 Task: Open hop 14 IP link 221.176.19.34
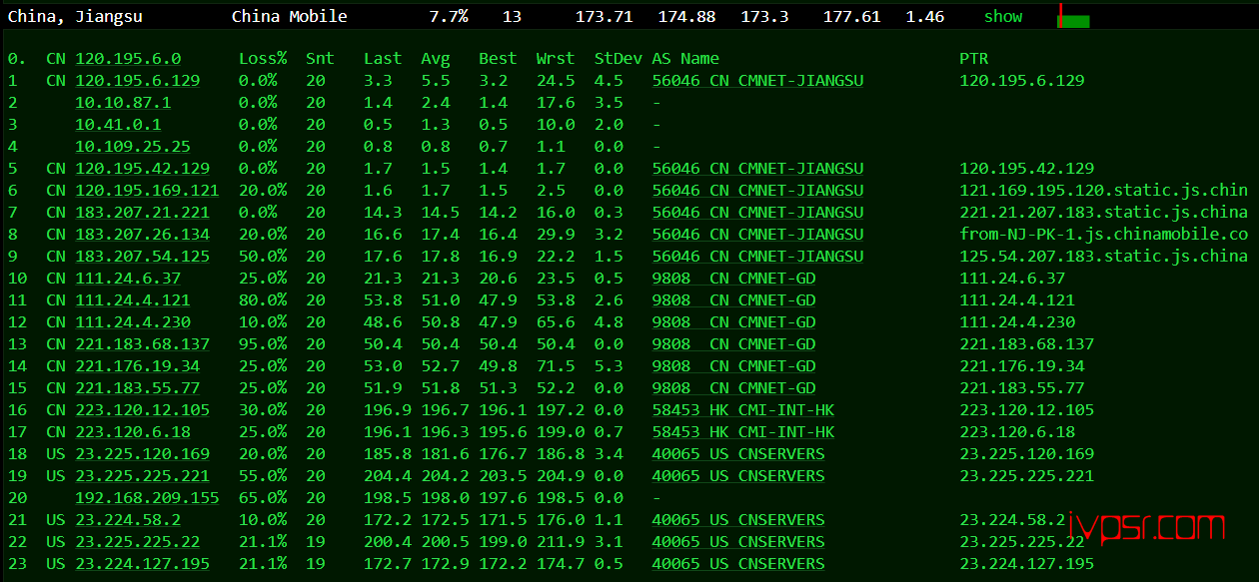(138, 366)
